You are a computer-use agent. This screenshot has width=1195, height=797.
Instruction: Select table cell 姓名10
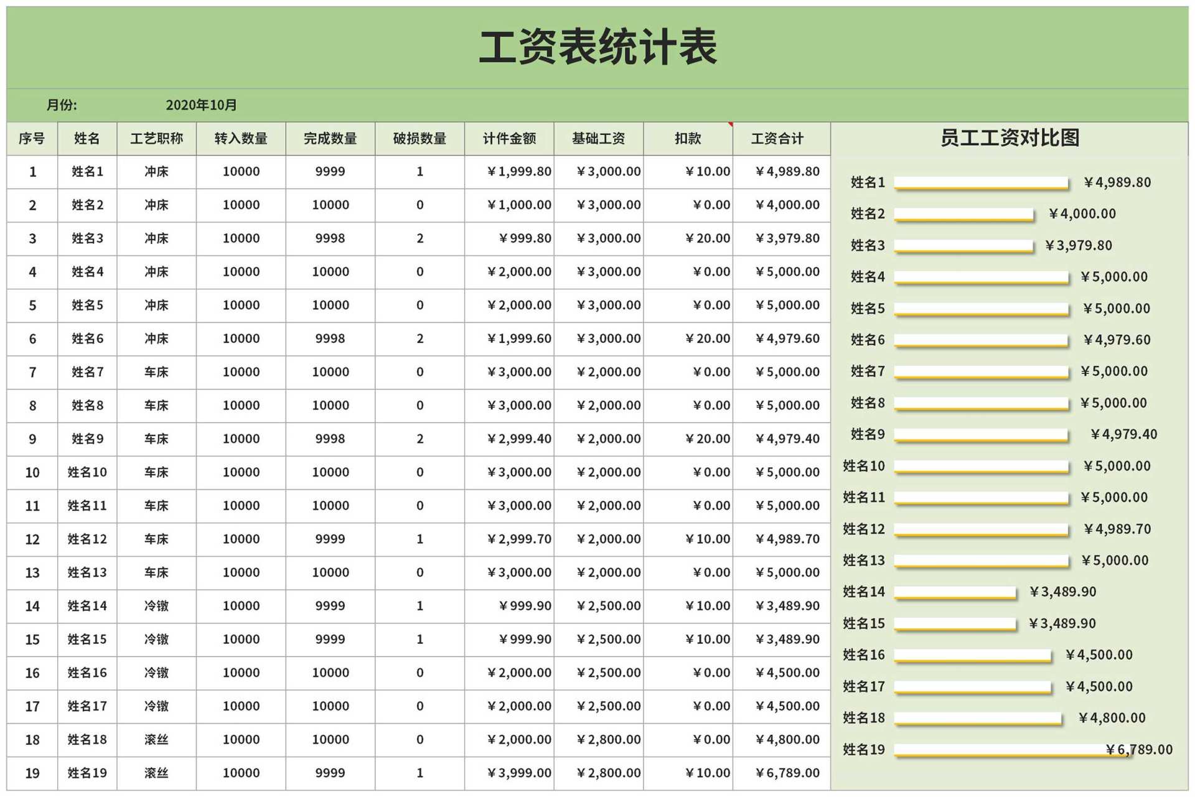87,472
